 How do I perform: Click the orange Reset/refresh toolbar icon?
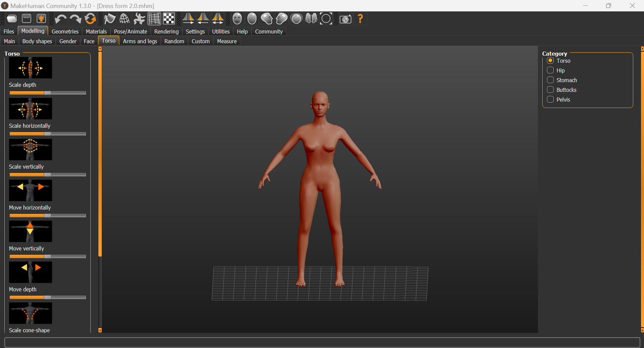(90, 19)
